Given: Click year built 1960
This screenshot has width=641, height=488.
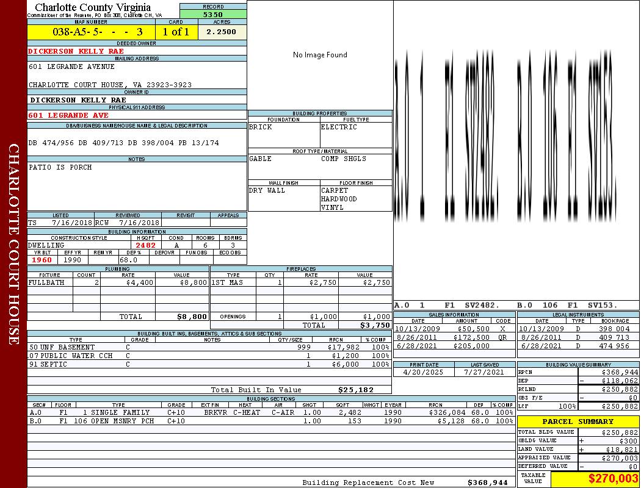Looking at the screenshot, I should tap(42, 260).
